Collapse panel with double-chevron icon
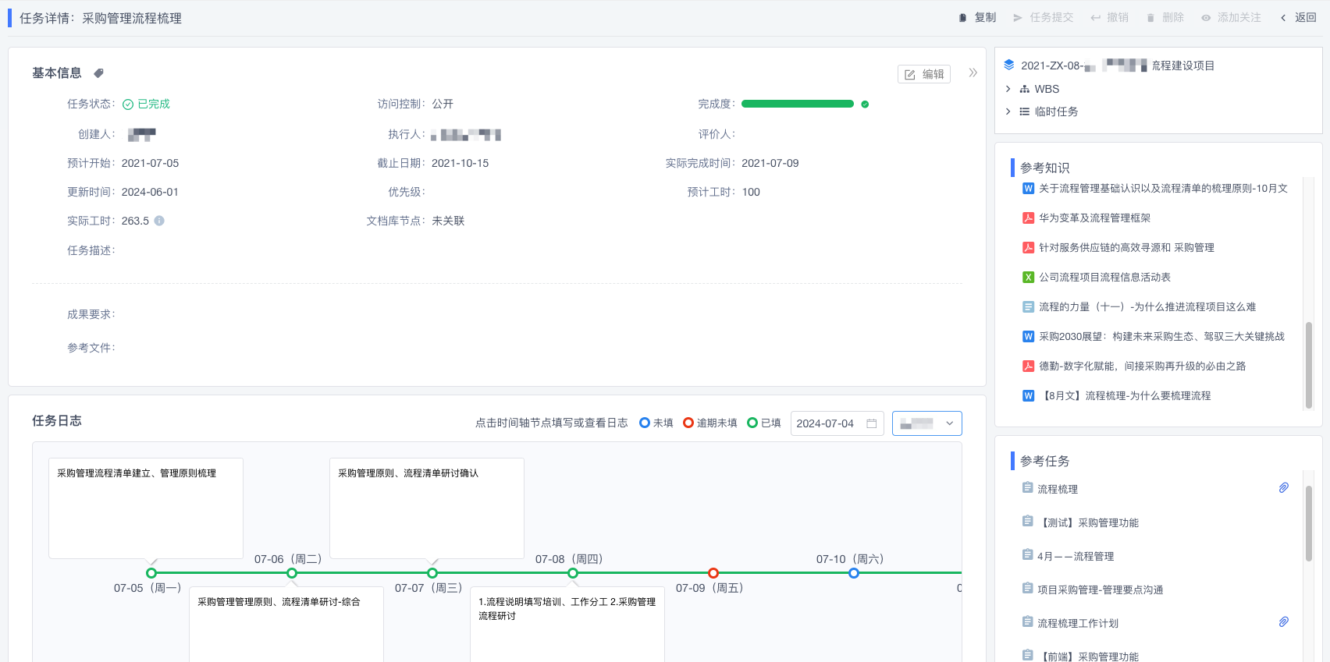Image resolution: width=1330 pixels, height=662 pixels. pos(973,73)
